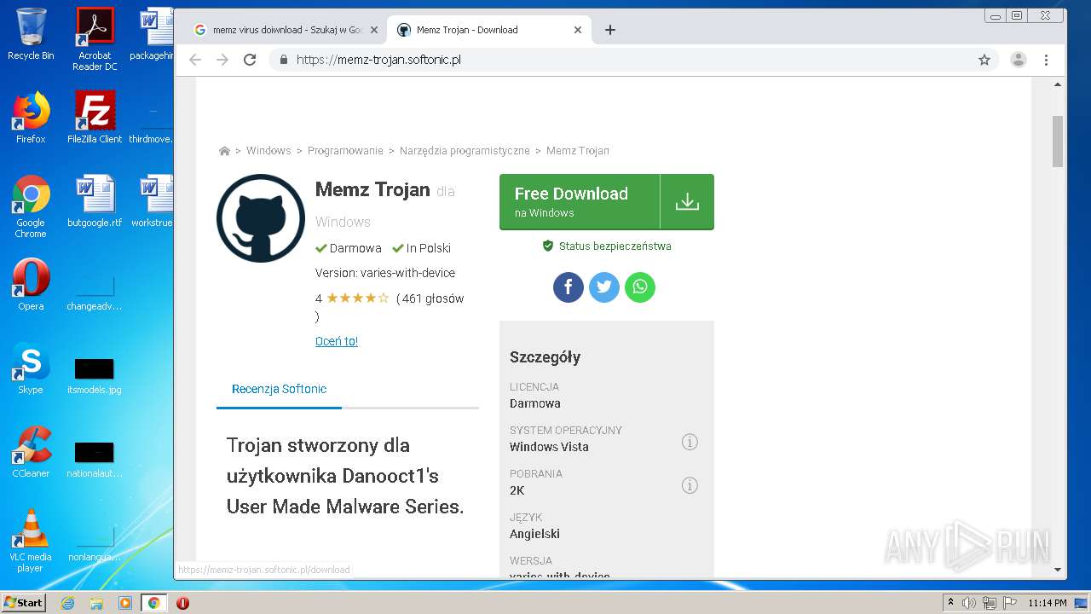
Task: Click the Trojan stworzony dla użytkownika heading
Action: point(345,476)
